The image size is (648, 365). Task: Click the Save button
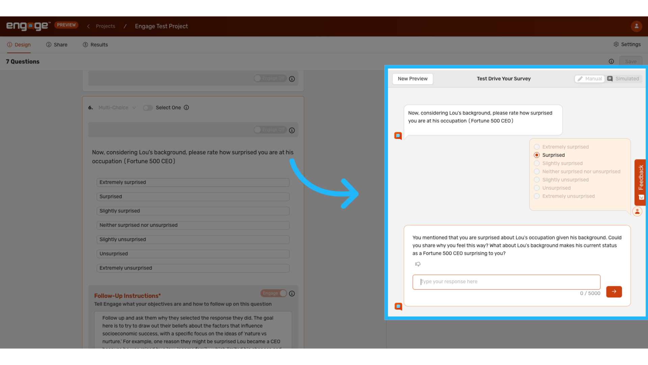tap(631, 61)
